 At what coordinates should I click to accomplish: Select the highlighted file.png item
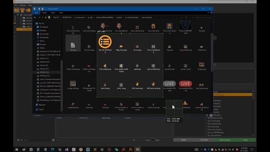point(73,43)
